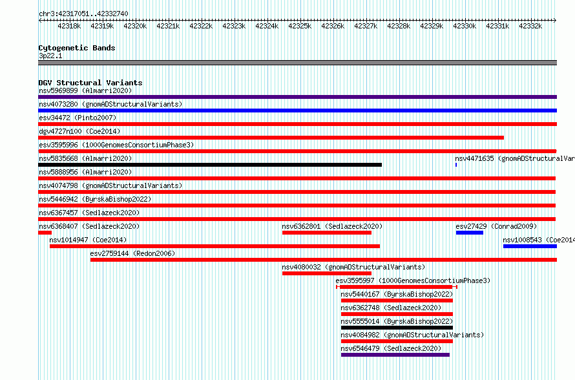Click the 42325k ruler tick label
The image size is (575, 380).
tap(300, 26)
